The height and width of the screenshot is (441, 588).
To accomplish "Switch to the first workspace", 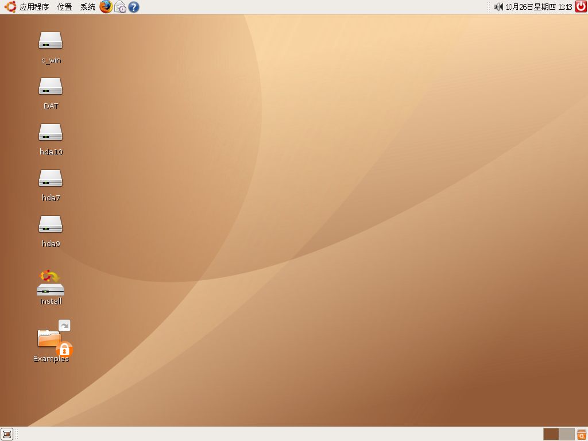I will pos(551,434).
